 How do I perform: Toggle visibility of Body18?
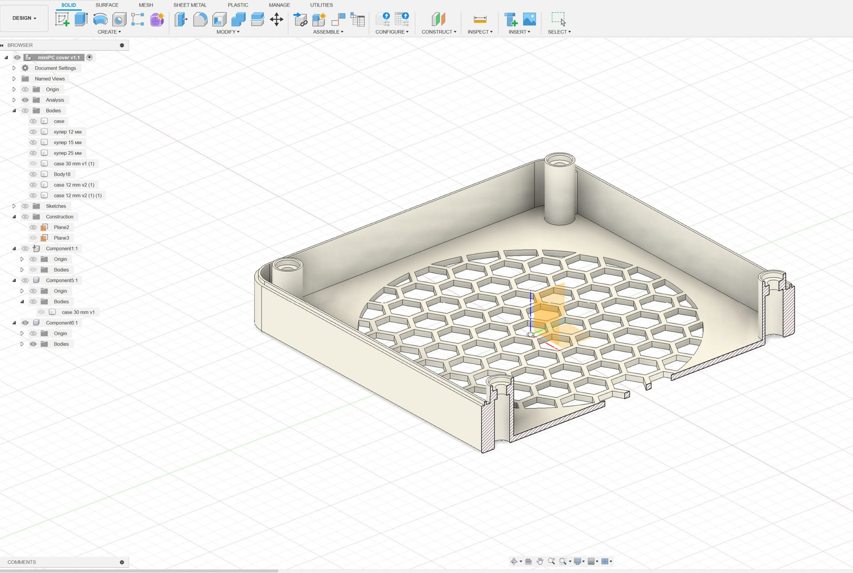(x=33, y=174)
